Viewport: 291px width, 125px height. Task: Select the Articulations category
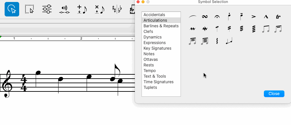pos(161,20)
